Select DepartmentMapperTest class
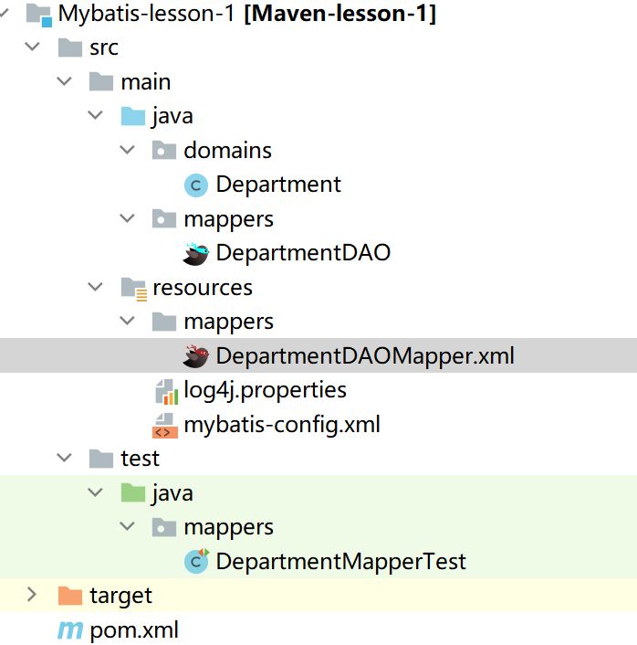The image size is (637, 645). click(x=341, y=562)
